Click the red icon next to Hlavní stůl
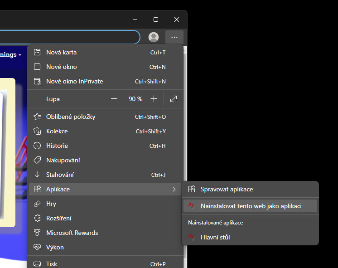Screen dimensions: 338x268 [x=191, y=237]
